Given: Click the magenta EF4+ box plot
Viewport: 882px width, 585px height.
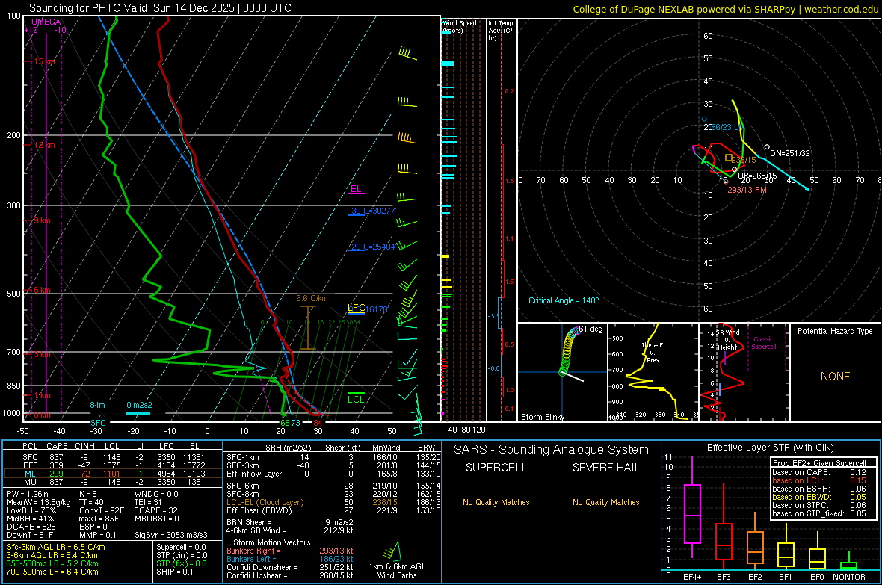Looking at the screenshot, I should (692, 508).
